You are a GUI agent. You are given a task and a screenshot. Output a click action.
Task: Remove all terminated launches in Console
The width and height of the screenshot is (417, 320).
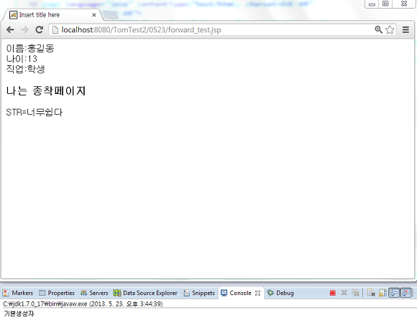[356, 293]
